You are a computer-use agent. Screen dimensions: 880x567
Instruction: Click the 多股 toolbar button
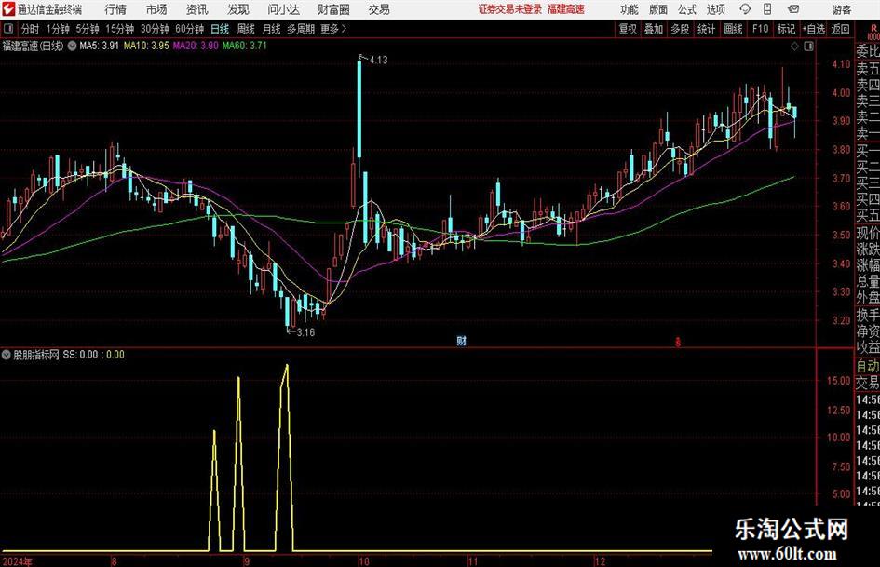coord(680,29)
